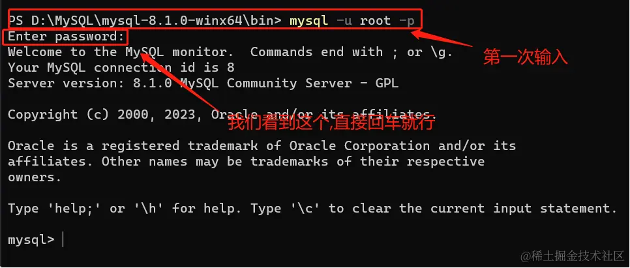Screen dimensions: 630x268
Task: Click the word 'owners.'
Action: tap(35, 177)
